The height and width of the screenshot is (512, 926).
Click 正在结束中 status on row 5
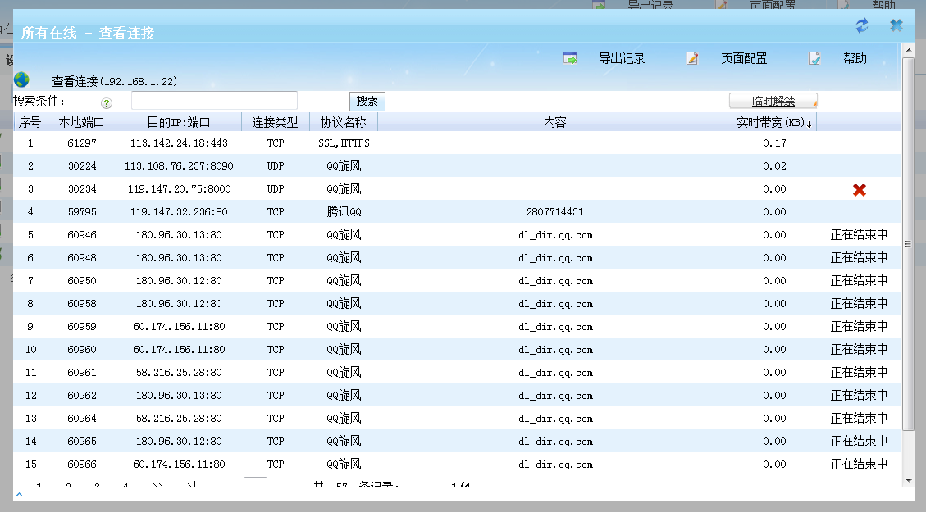(859, 235)
